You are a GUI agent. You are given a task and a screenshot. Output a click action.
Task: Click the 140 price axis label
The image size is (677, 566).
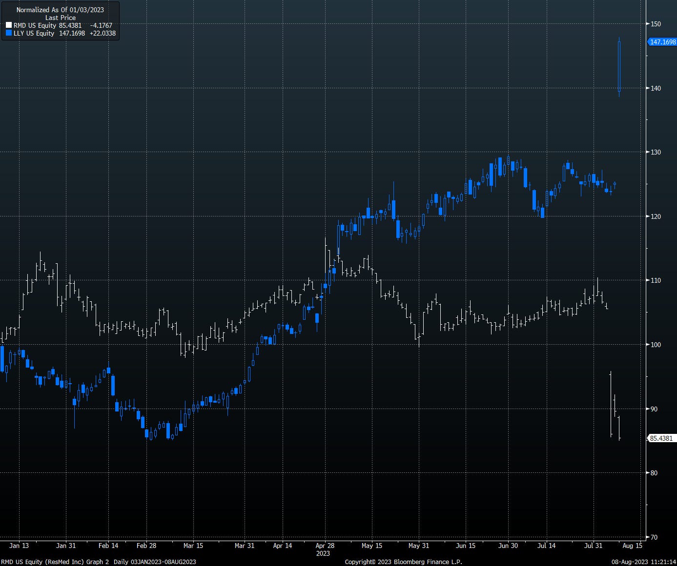655,88
